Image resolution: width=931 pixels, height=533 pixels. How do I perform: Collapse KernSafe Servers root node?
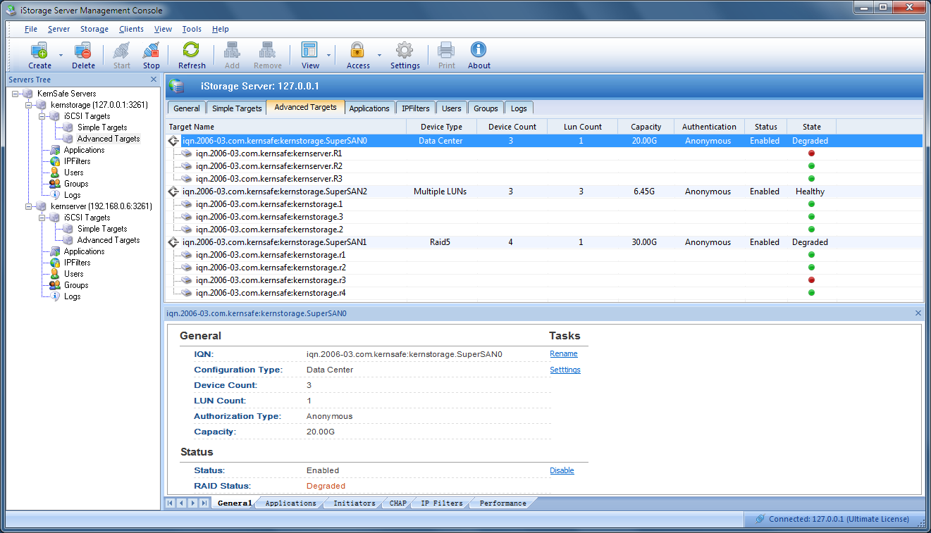15,94
